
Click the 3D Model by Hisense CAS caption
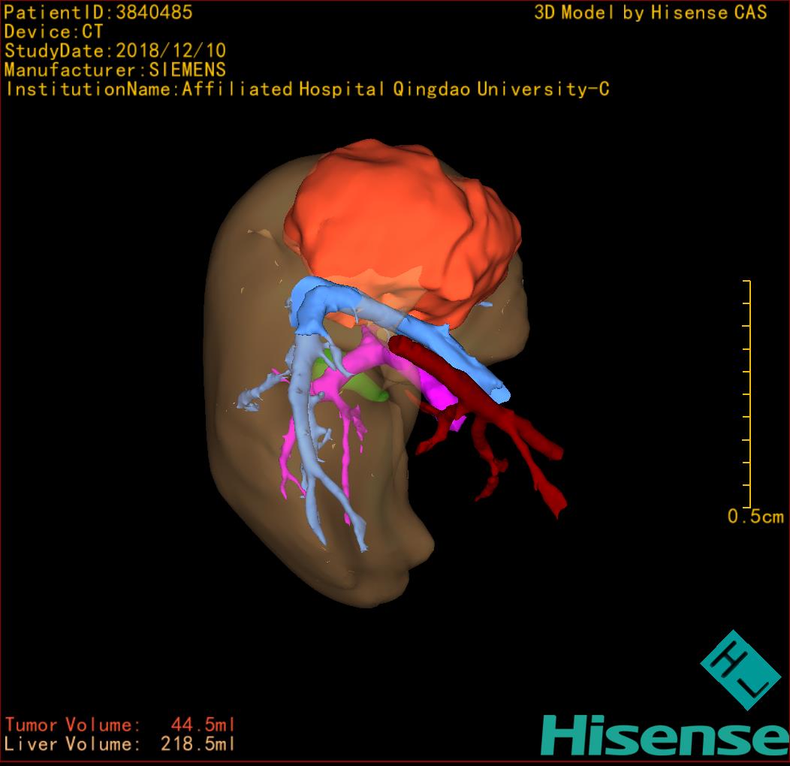[x=650, y=12]
